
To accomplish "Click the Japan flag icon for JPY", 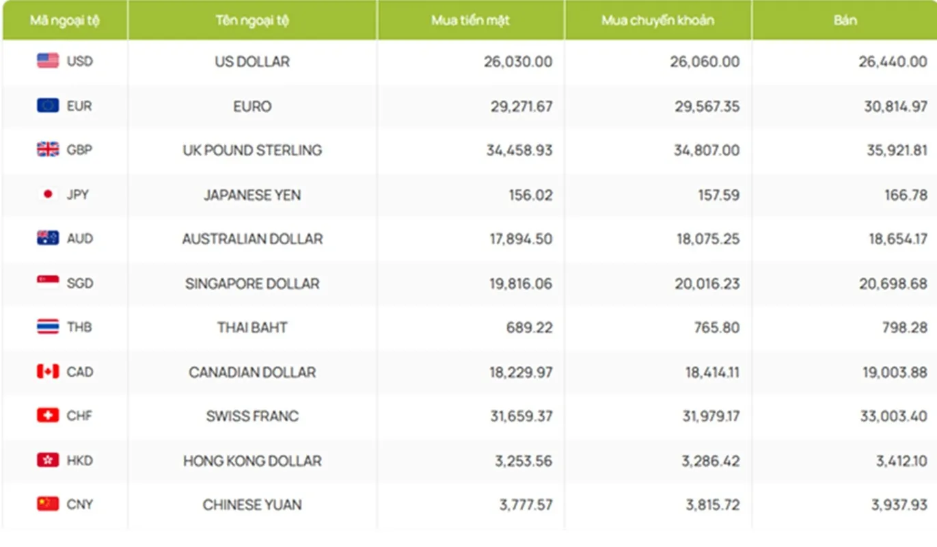I will 48,194.
